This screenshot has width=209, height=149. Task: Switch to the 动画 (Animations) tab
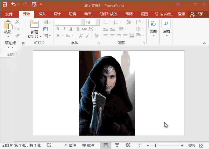click(x=88, y=14)
